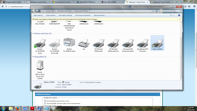
Task: Switch to AOL Mail tab
Action: tap(110, 2)
